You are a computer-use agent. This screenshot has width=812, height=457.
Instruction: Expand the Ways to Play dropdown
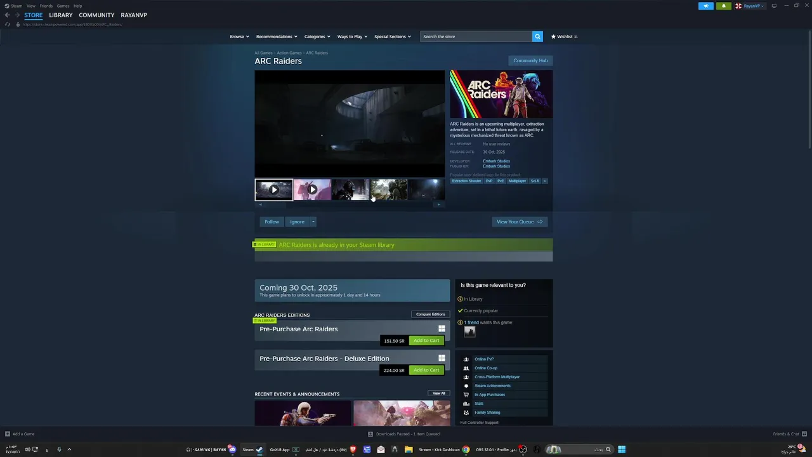click(352, 36)
